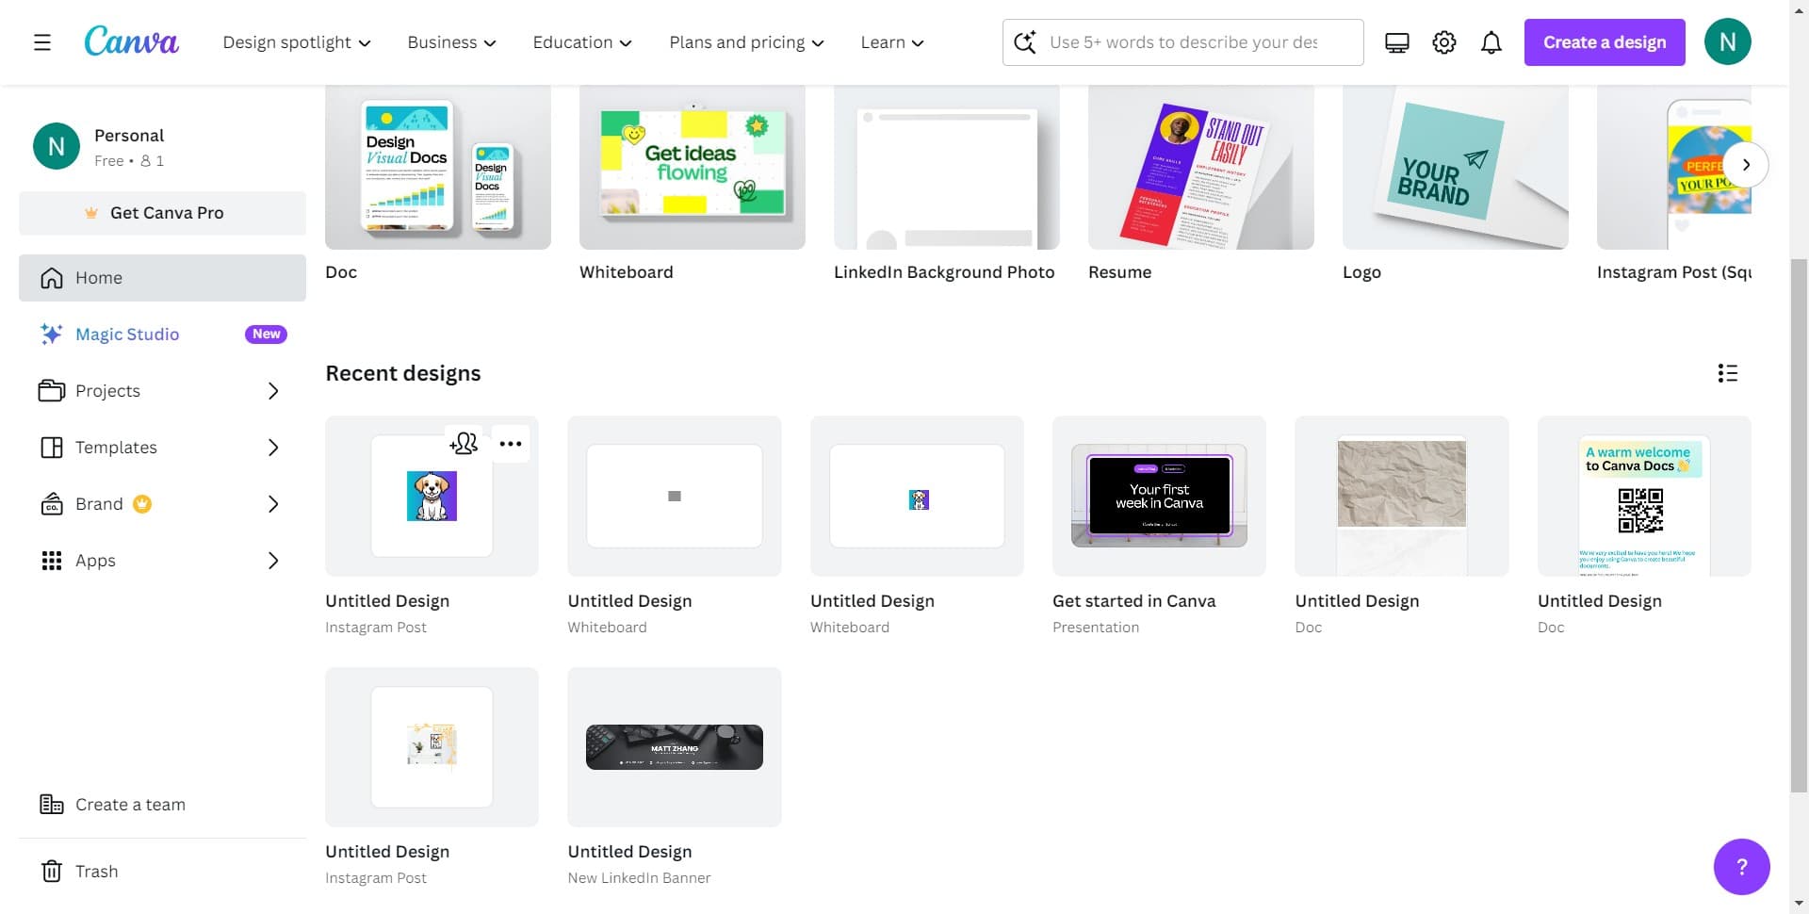Expand the Learn menu
The width and height of the screenshot is (1809, 914).
tap(892, 42)
